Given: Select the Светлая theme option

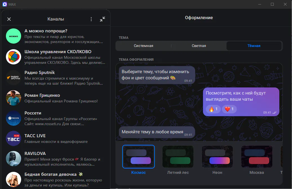Looking at the screenshot, I should 199,46.
